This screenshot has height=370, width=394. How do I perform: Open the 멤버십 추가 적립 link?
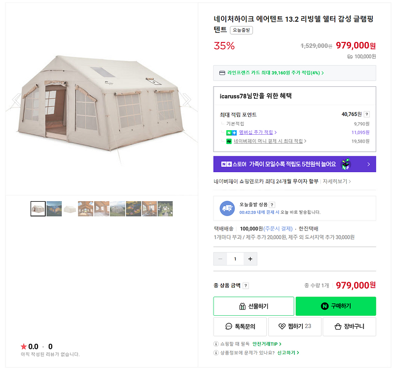pos(257,132)
